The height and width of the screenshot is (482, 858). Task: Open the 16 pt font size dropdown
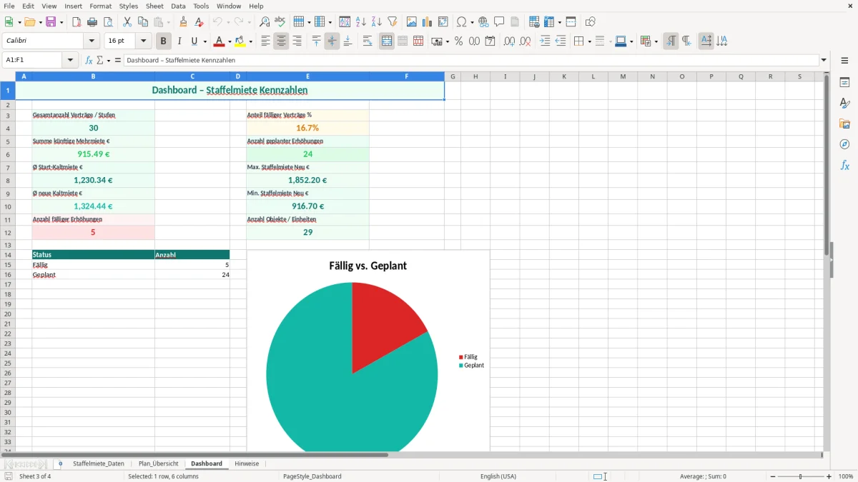143,41
